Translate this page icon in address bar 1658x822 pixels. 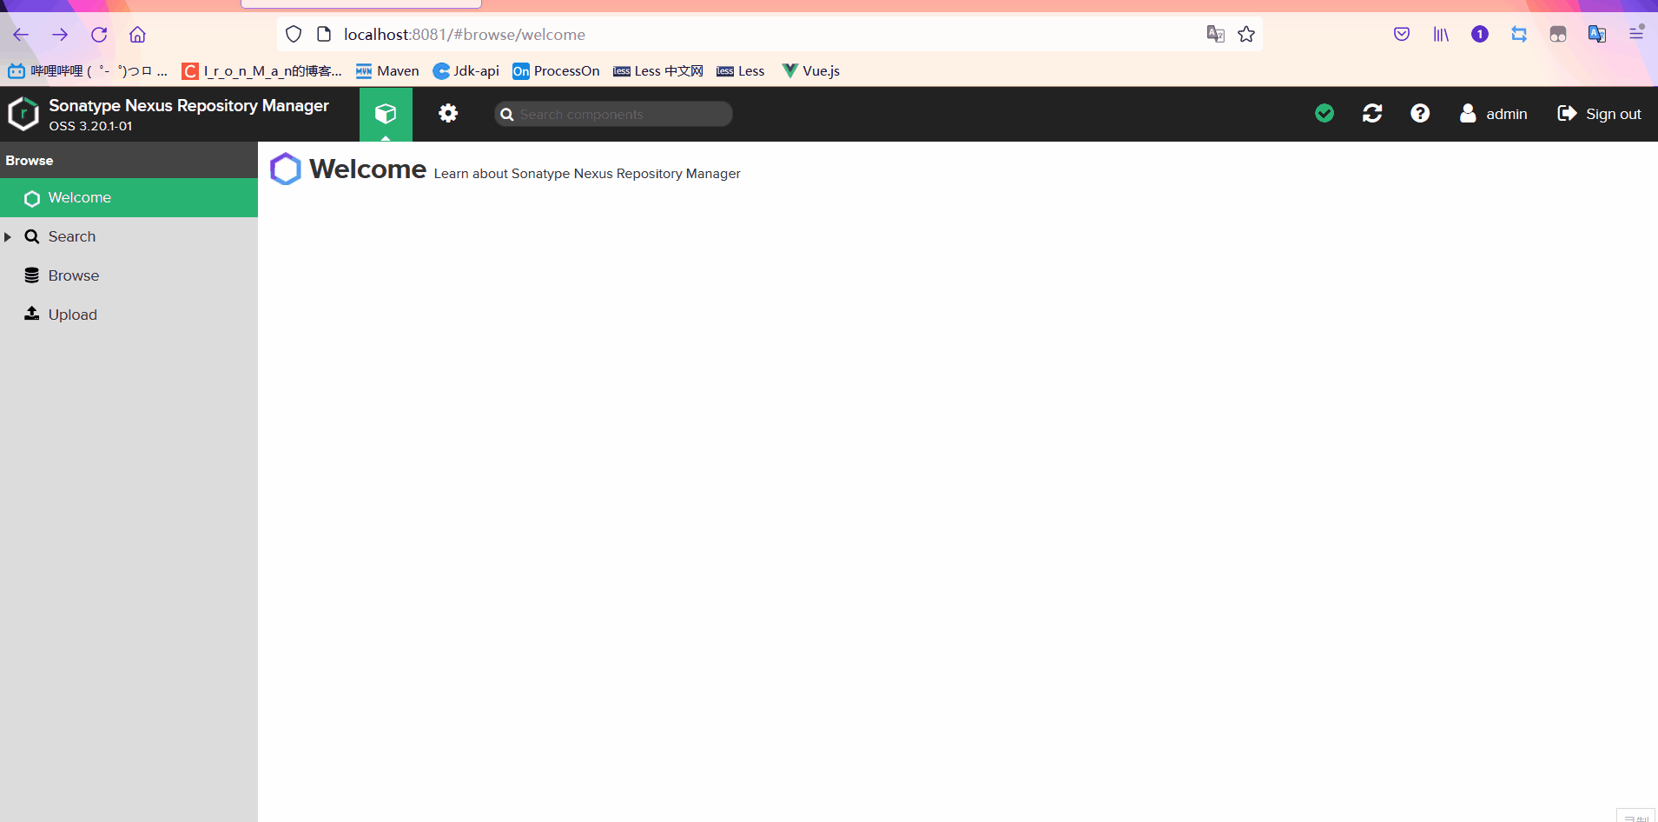pyautogui.click(x=1216, y=34)
